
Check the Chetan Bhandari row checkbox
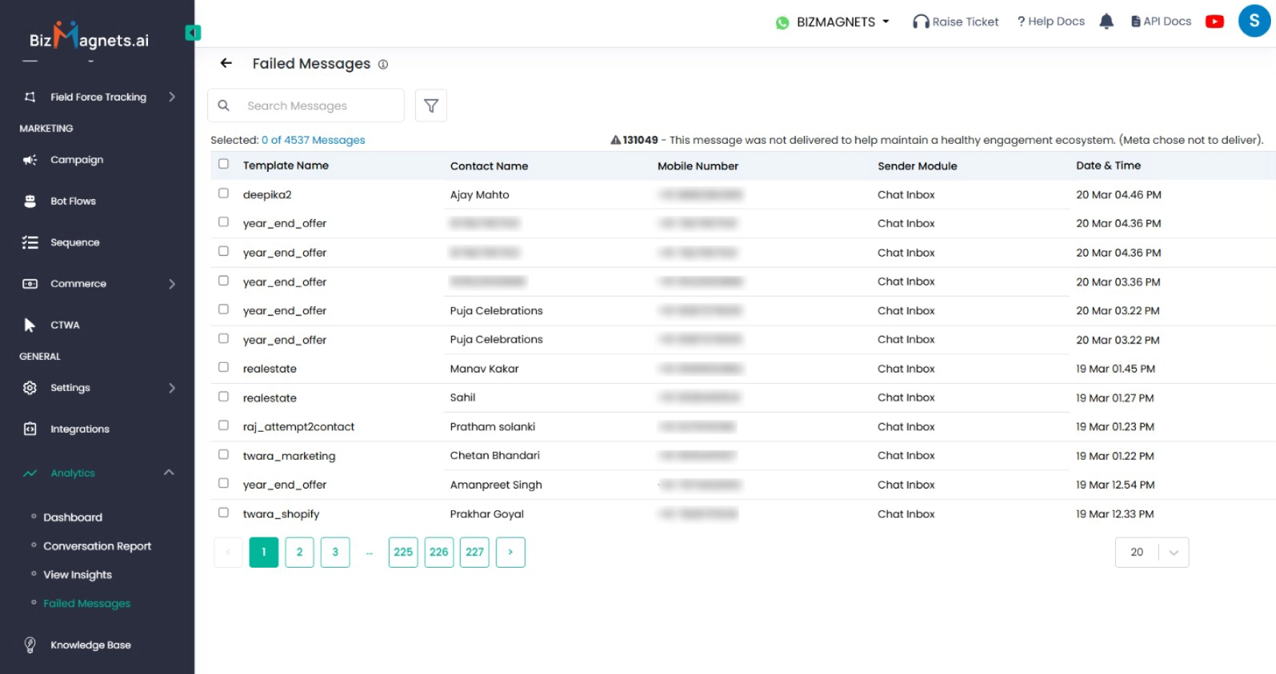(x=223, y=454)
